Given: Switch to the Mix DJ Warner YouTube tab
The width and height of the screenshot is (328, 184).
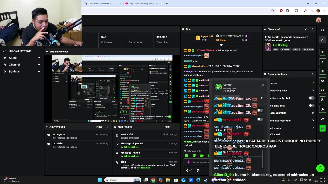Looking at the screenshot, I should (144, 4).
